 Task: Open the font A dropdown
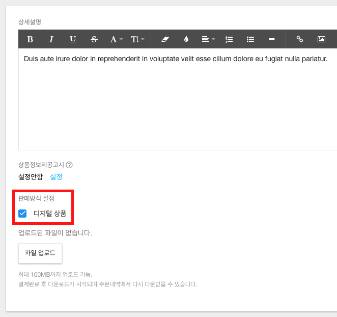click(x=116, y=39)
